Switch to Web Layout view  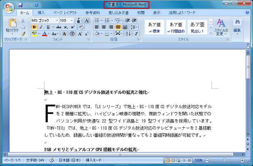pyautogui.click(x=178, y=160)
